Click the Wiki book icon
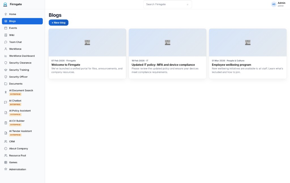This screenshot has height=183, width=290. pos(6,35)
